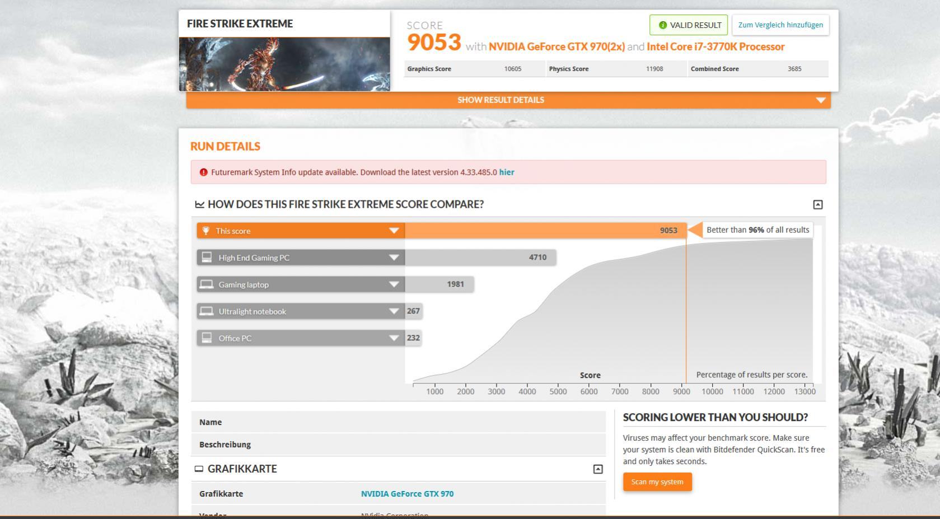Open the Ultralight notebook dropdown arrow
Viewport: 940px width, 519px height.
(x=394, y=311)
